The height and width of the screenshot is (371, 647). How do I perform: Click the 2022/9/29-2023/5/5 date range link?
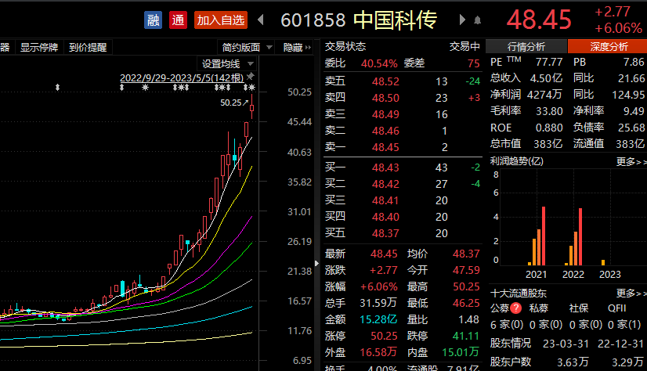pos(182,77)
